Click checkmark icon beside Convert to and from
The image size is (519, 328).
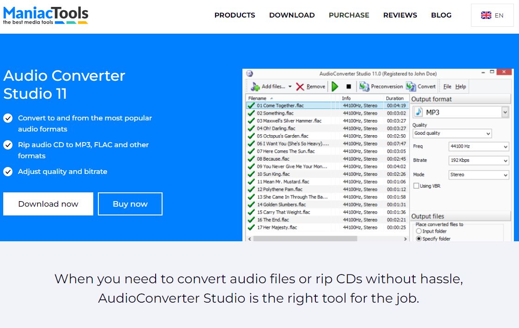tap(8, 118)
